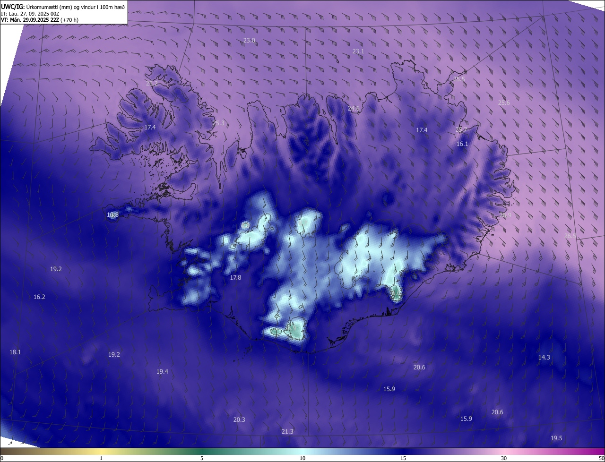Click the color scale label 30

pos(504,459)
